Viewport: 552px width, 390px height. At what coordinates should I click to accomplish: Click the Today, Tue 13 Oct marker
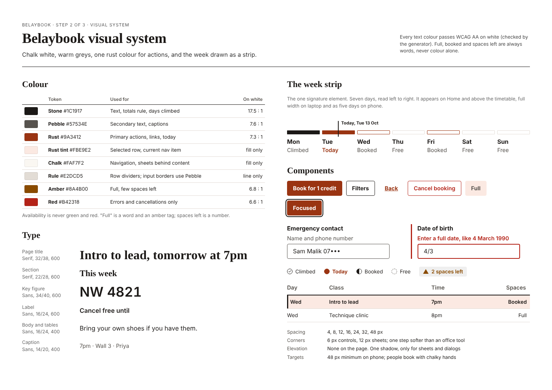[x=360, y=123]
